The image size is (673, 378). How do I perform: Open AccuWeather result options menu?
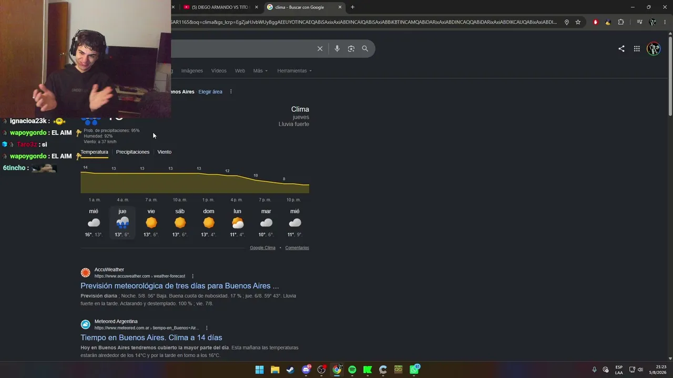(192, 276)
